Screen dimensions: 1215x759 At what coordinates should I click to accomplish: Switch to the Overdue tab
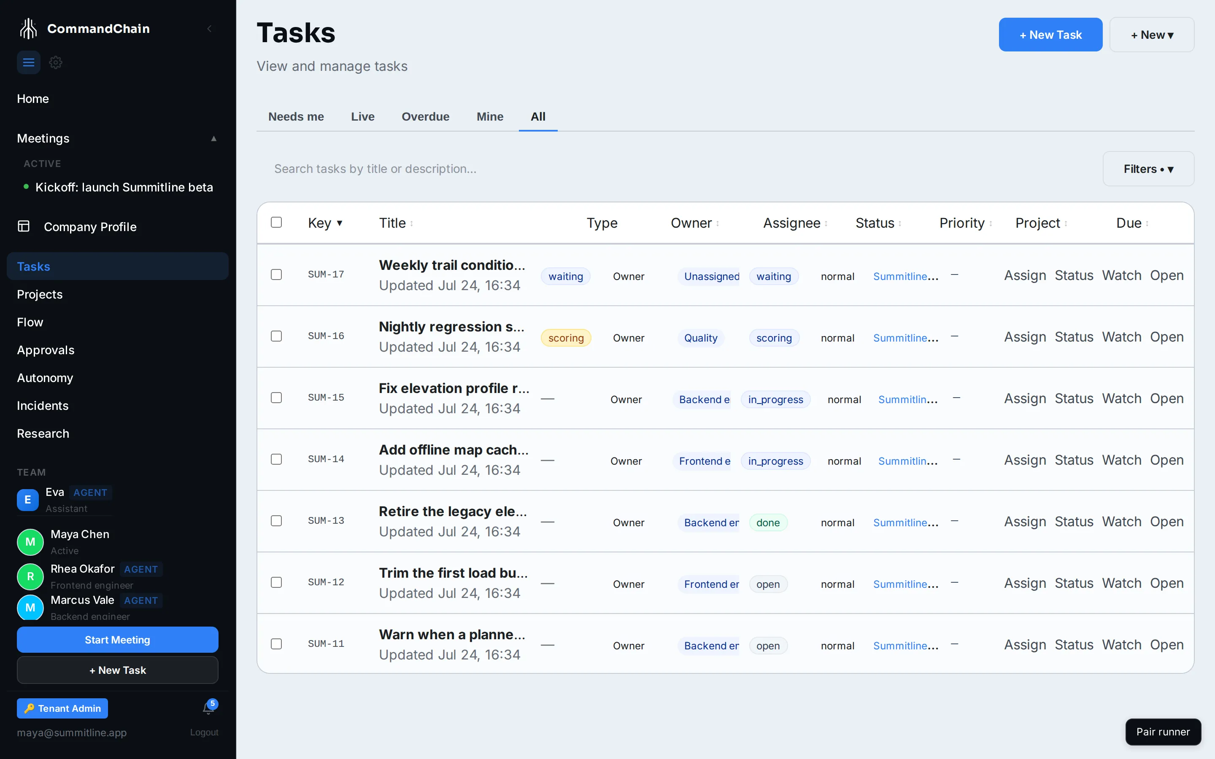[425, 116]
